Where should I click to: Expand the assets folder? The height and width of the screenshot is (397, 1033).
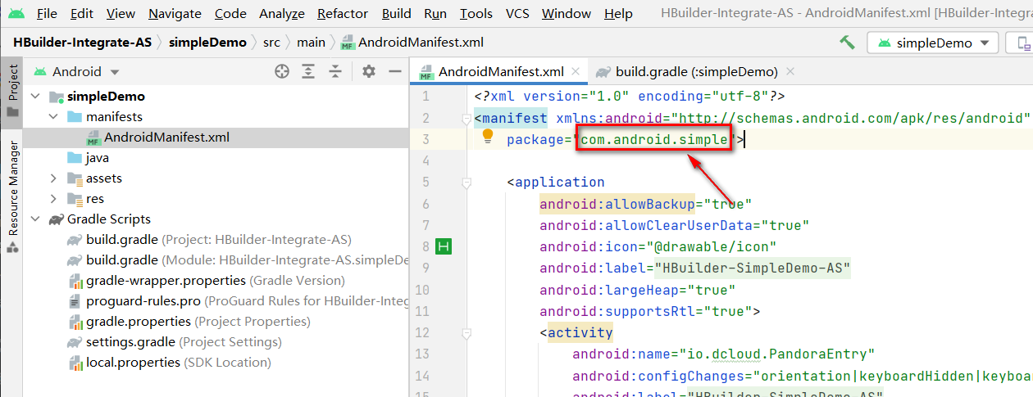(54, 178)
